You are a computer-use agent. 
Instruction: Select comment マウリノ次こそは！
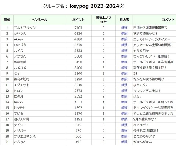[147, 91]
